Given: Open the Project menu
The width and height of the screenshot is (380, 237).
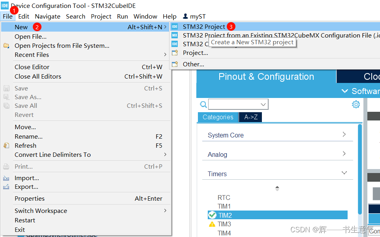Looking at the screenshot, I should pyautogui.click(x=101, y=17).
